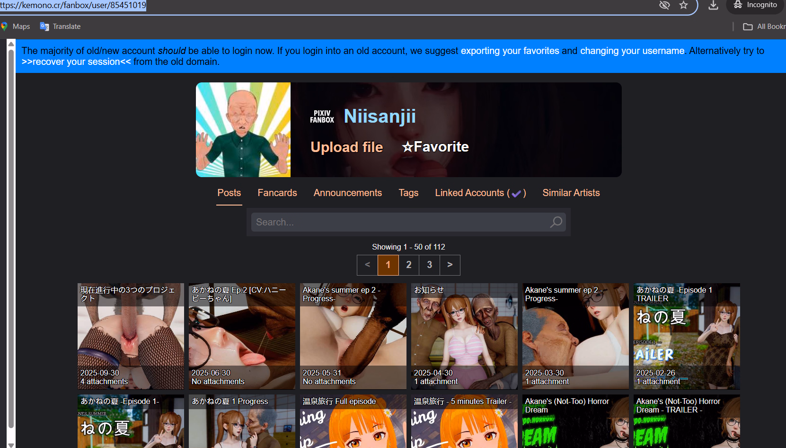Toggle the Favorite star for this artist

(435, 147)
